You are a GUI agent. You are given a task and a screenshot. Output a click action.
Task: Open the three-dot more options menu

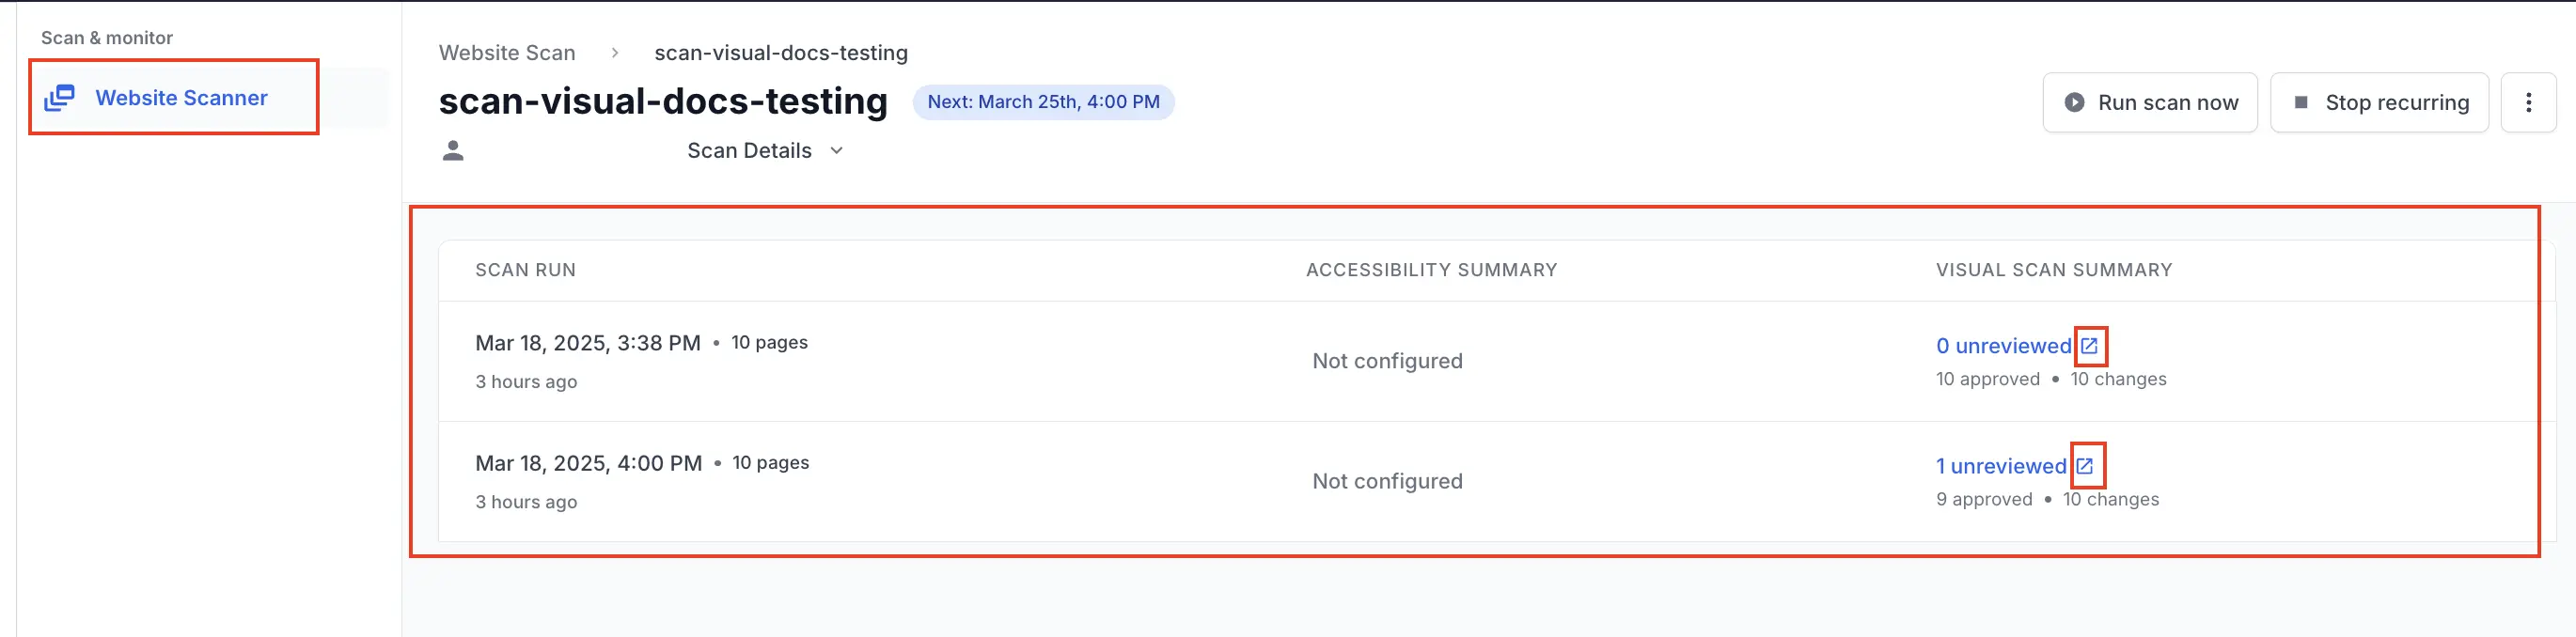[2528, 102]
